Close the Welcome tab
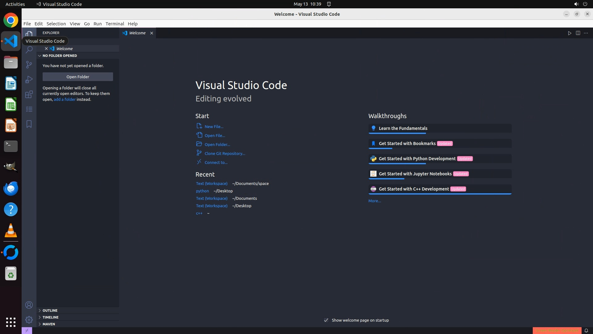The height and width of the screenshot is (334, 593). 152,33
